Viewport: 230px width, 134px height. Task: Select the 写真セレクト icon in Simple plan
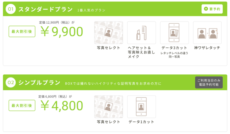click(x=109, y=107)
